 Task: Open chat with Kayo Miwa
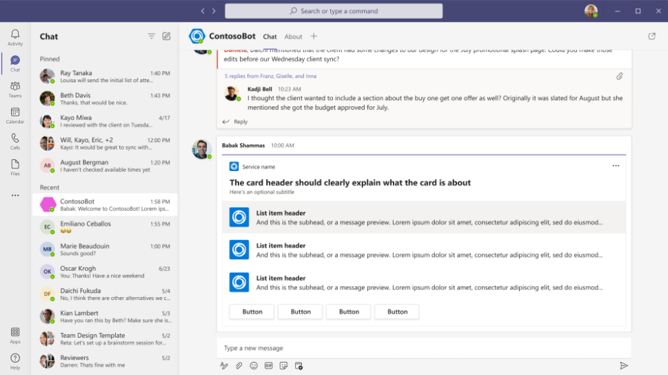(x=105, y=121)
